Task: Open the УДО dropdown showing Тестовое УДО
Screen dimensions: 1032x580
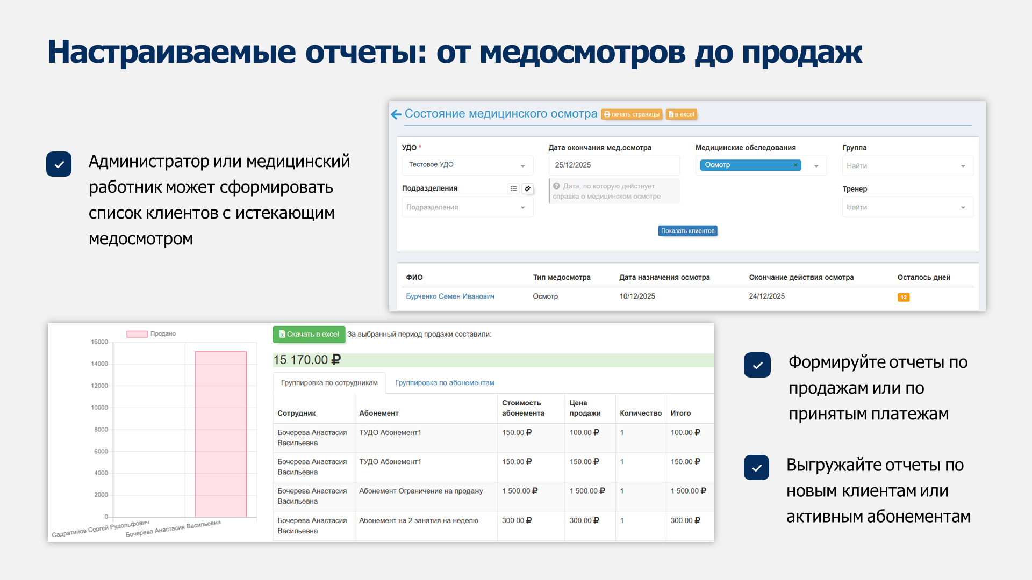Action: 468,165
